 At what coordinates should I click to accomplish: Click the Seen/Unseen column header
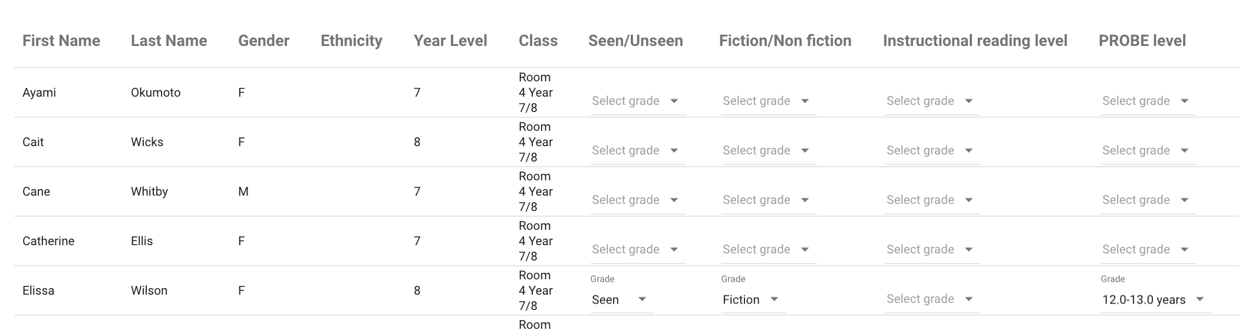tap(635, 41)
